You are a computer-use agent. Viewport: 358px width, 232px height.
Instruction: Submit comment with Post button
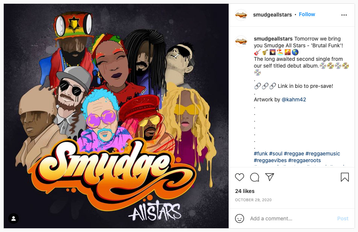[x=343, y=218]
